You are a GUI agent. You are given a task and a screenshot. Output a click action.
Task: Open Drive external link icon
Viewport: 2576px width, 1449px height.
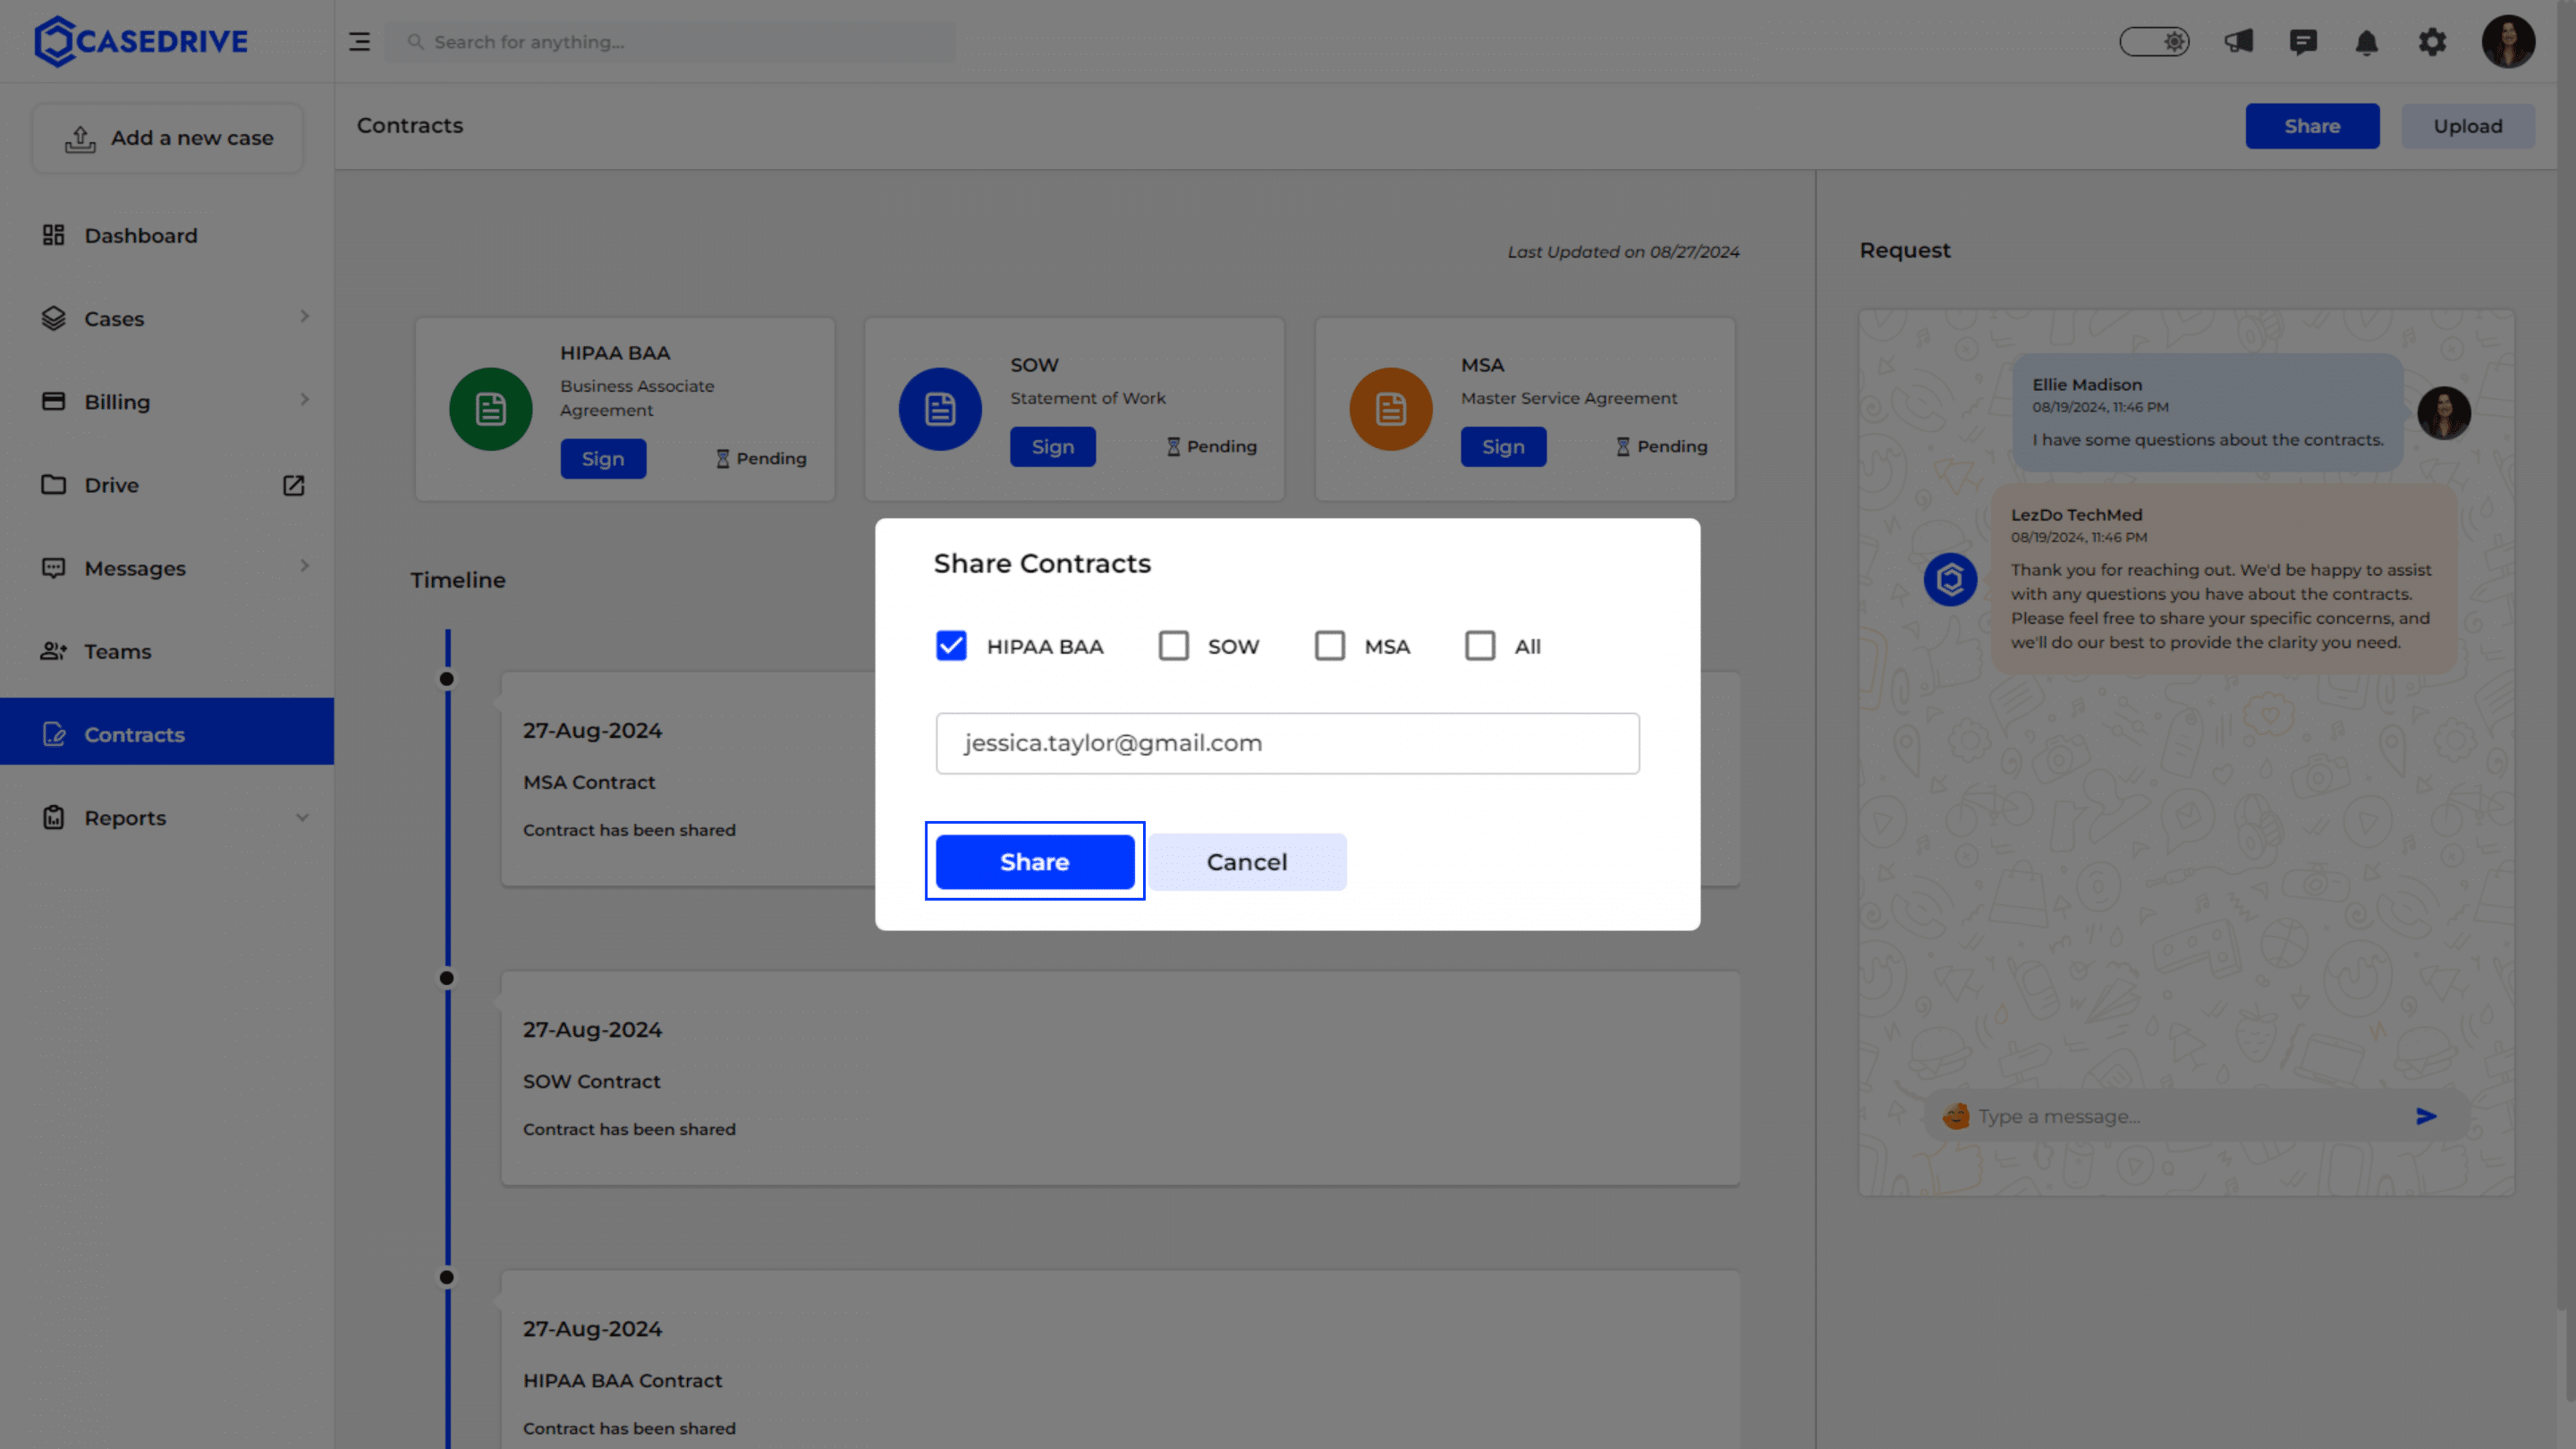[293, 485]
